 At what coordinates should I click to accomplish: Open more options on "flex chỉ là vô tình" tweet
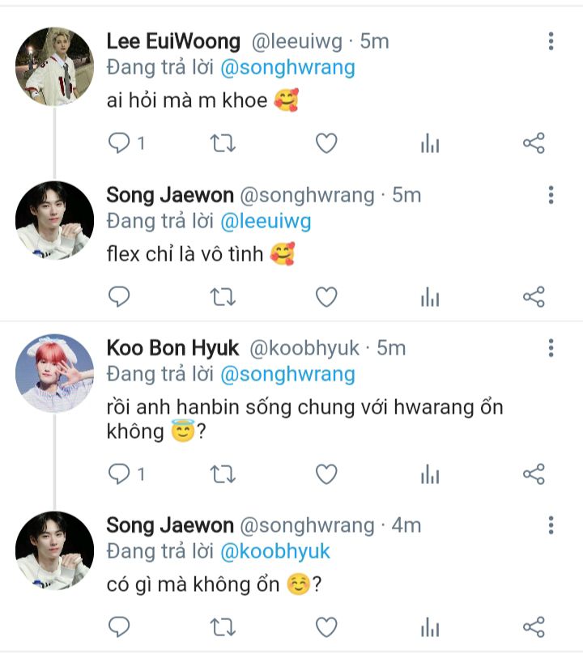pos(551,195)
